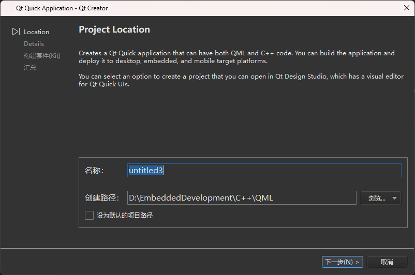Click the current-step arrow icon beside Location

tap(16, 32)
